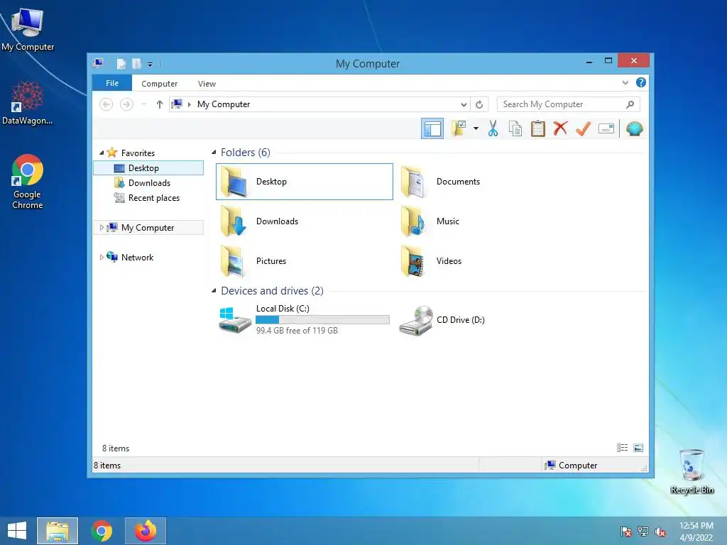Click the taskbar clock 12:54 PM
This screenshot has width=727, height=545.
click(696, 526)
